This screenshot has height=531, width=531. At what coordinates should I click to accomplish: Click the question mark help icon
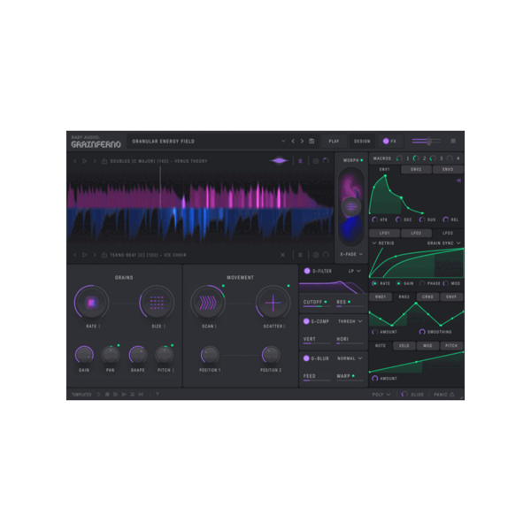tap(158, 394)
